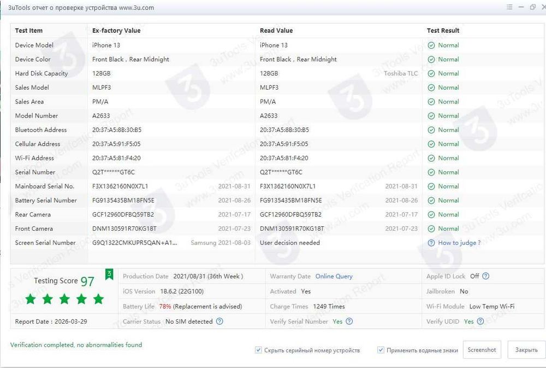Select ex-factory battery serial FG9135435BM18FN5E

pos(123,201)
